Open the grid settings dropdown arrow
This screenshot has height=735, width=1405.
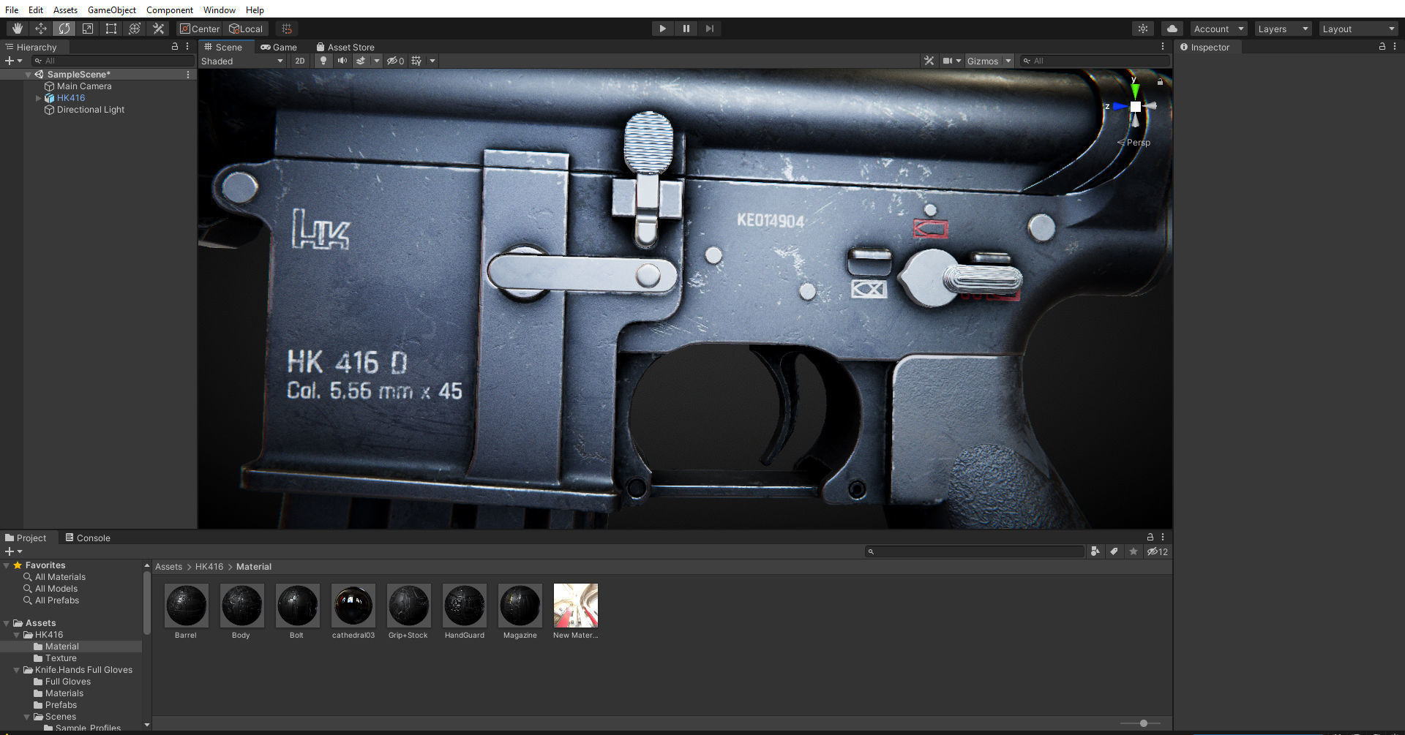coord(432,61)
